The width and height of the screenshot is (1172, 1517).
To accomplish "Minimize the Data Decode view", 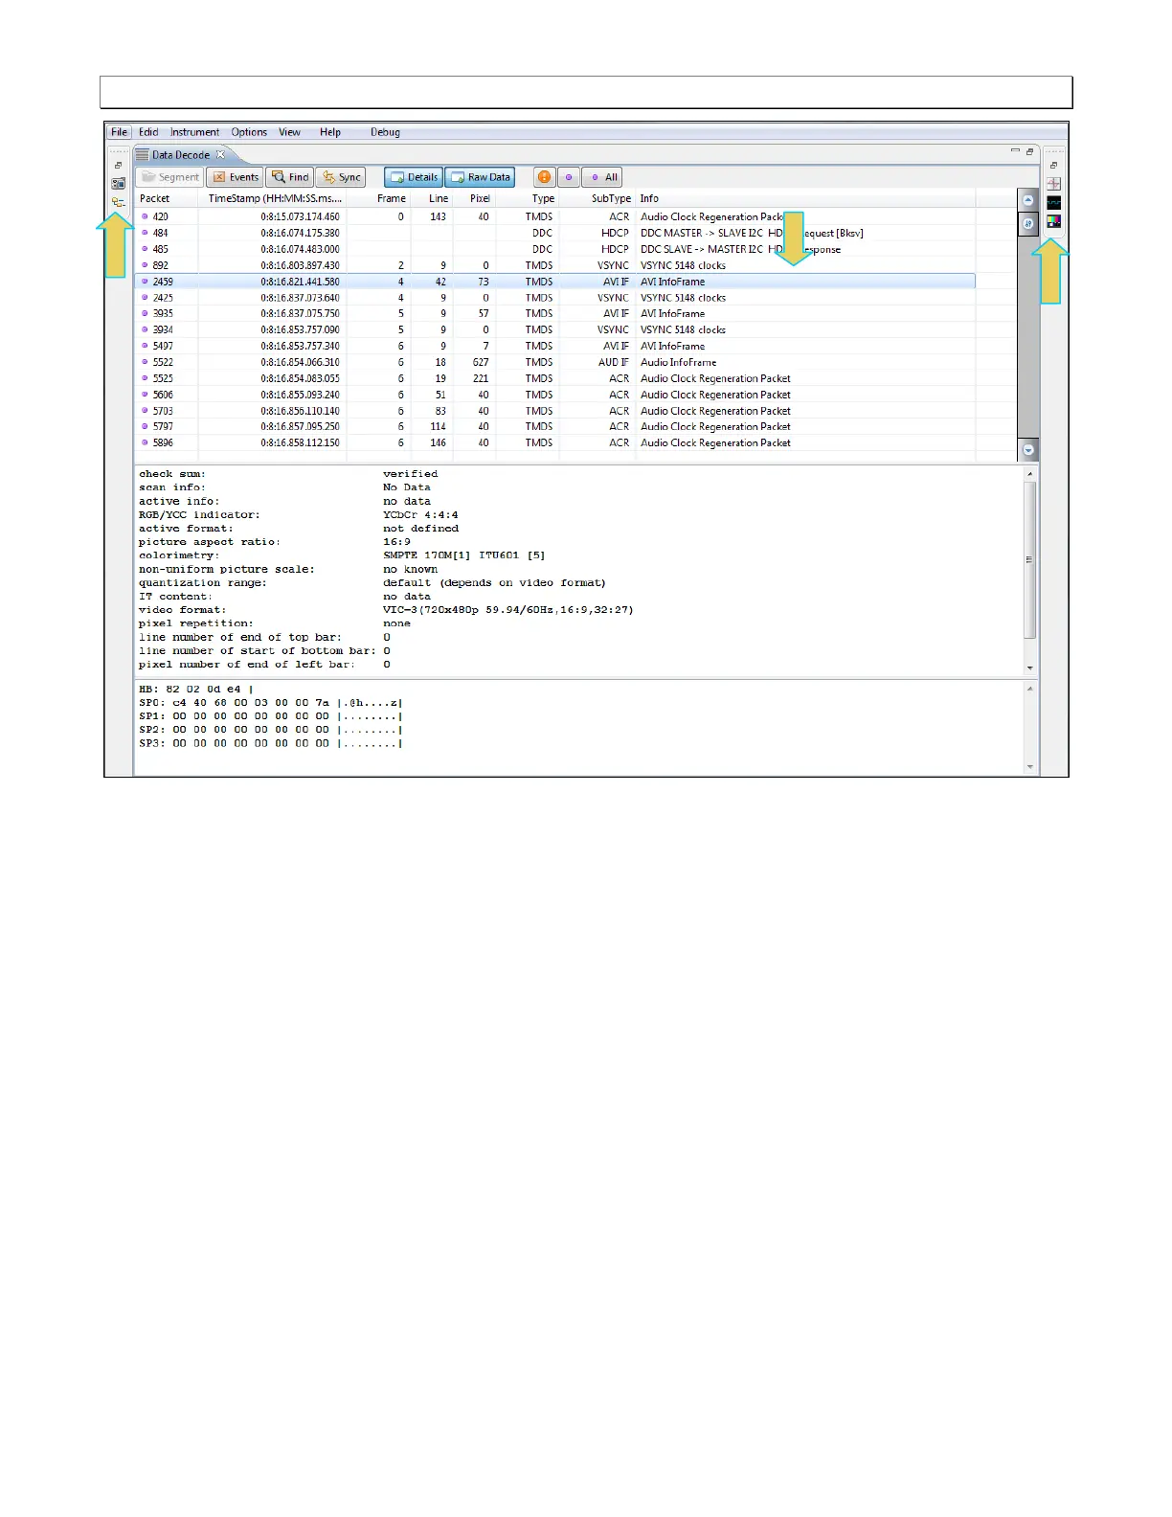I will (1015, 151).
